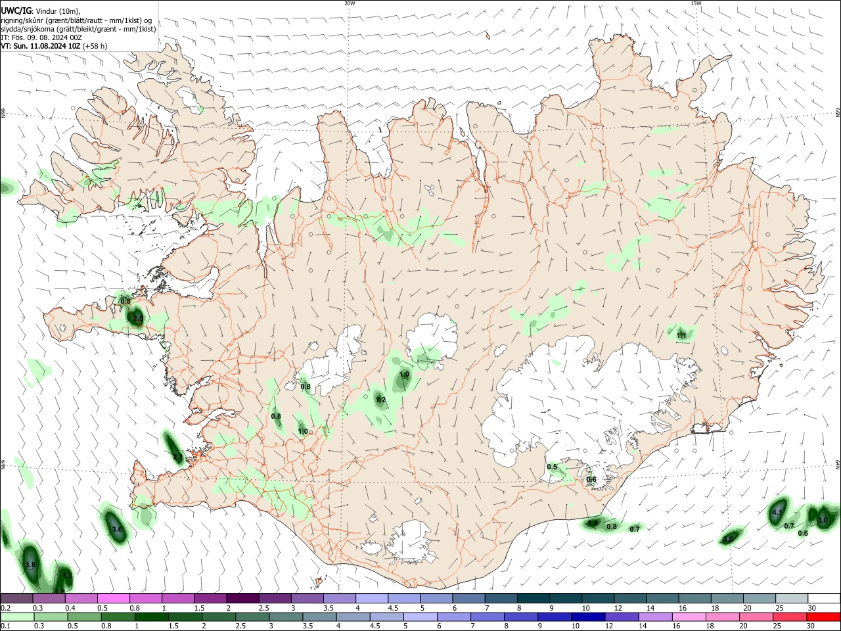Click the '1.1' precipitation value in the east

point(681,335)
